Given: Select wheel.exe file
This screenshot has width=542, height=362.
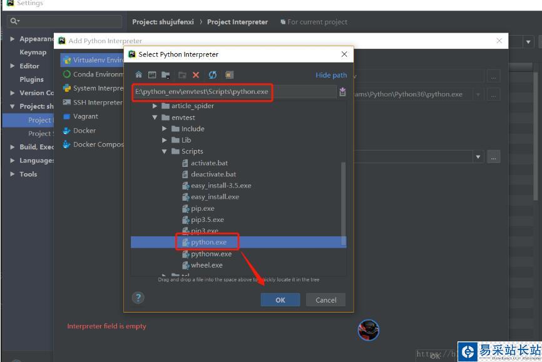Looking at the screenshot, I should (202, 266).
